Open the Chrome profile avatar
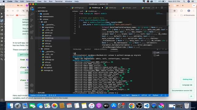The height and width of the screenshot is (110, 197). 189,11
